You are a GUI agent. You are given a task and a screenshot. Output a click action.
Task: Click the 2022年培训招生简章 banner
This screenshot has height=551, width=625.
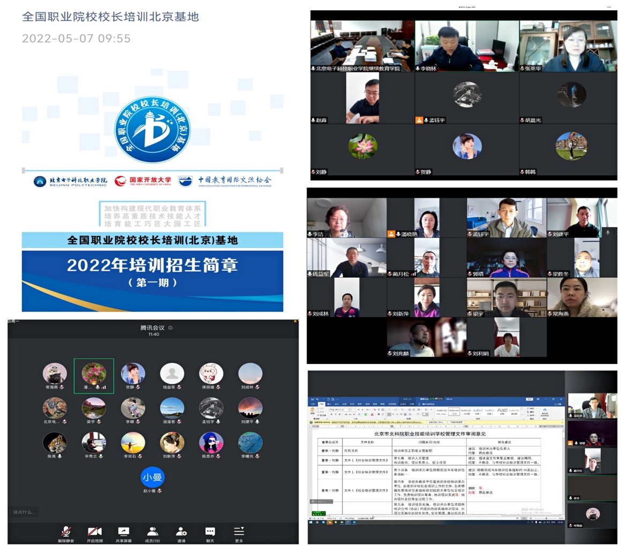tap(152, 271)
